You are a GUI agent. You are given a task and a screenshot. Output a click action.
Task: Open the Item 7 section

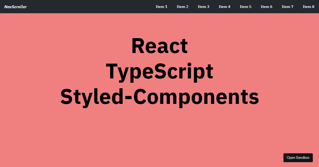(x=287, y=7)
